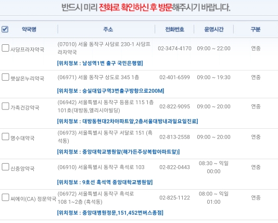Click the 구분 column header

click(x=256, y=29)
